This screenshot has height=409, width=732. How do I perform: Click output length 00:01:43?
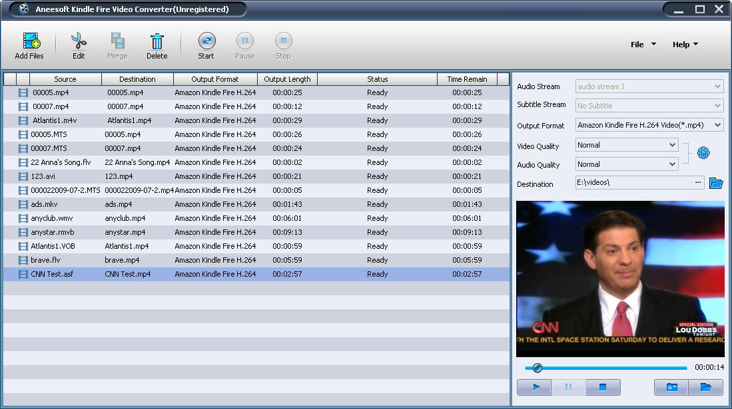coord(287,204)
